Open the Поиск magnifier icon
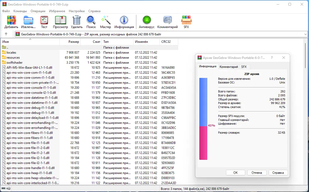This screenshot has height=192, width=309. (91, 20)
